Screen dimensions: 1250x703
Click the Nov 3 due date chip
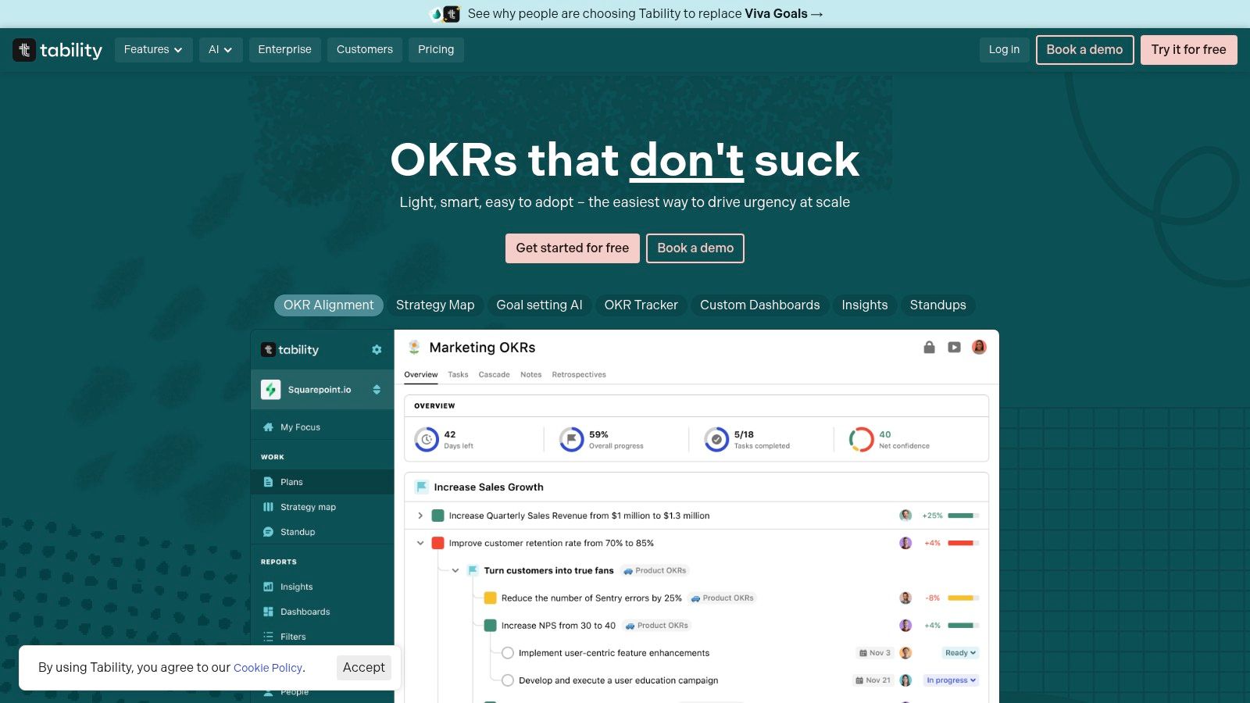tap(875, 653)
